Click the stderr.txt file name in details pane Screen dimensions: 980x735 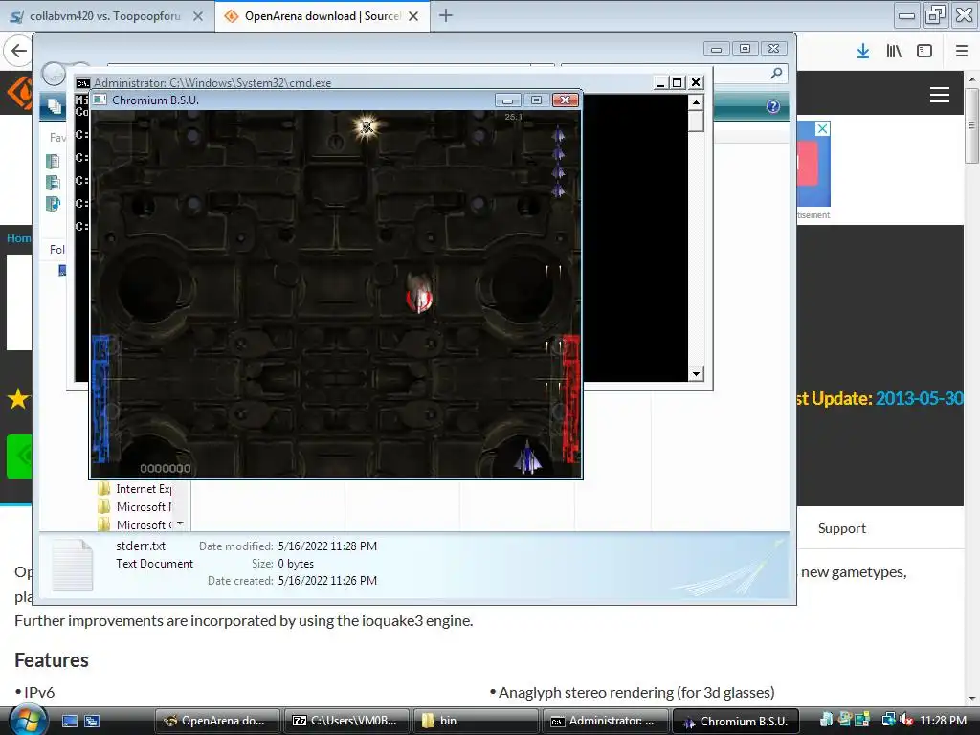coord(141,546)
